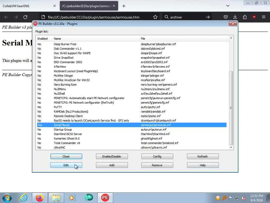Click the Config button
The width and height of the screenshot is (270, 203).
(x=157, y=156)
